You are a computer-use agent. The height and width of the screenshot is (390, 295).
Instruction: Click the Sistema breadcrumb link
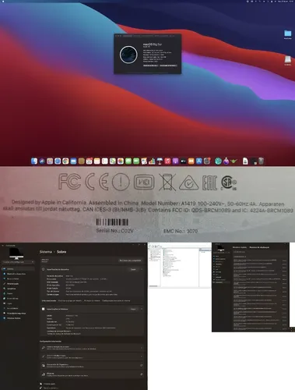pyautogui.click(x=46, y=252)
